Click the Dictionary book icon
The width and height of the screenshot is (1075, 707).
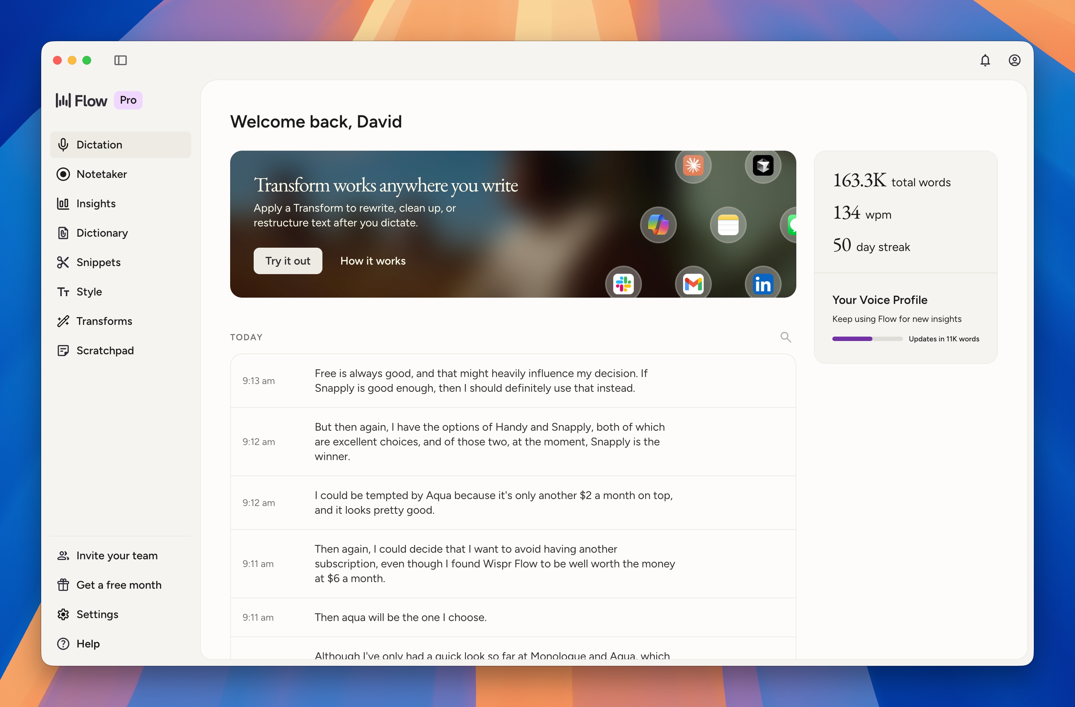(x=63, y=233)
